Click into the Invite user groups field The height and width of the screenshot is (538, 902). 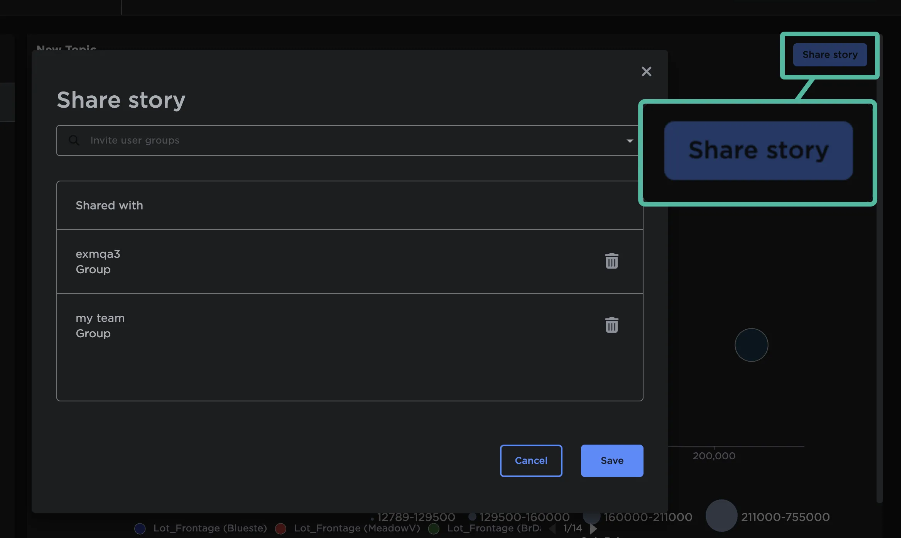[x=347, y=140]
